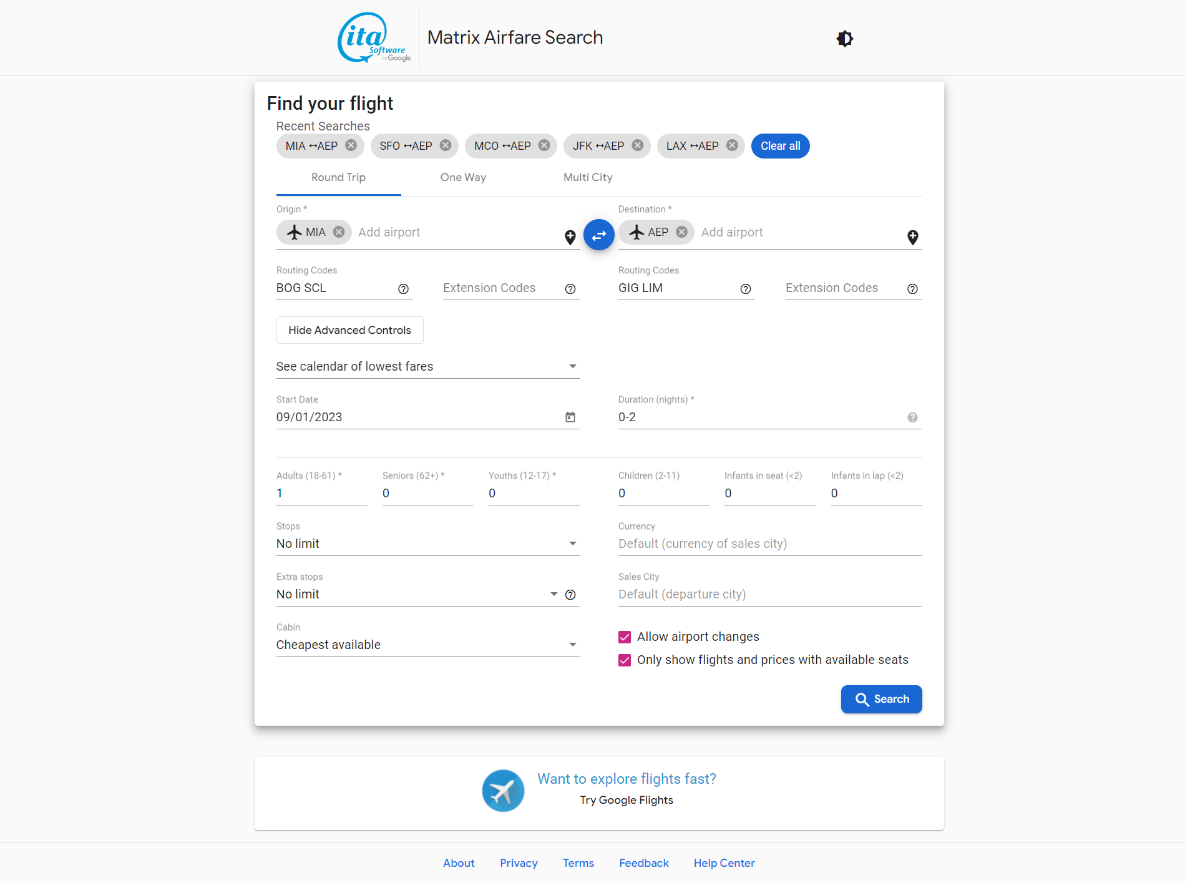Focus the Adults passenger count field

pos(321,493)
